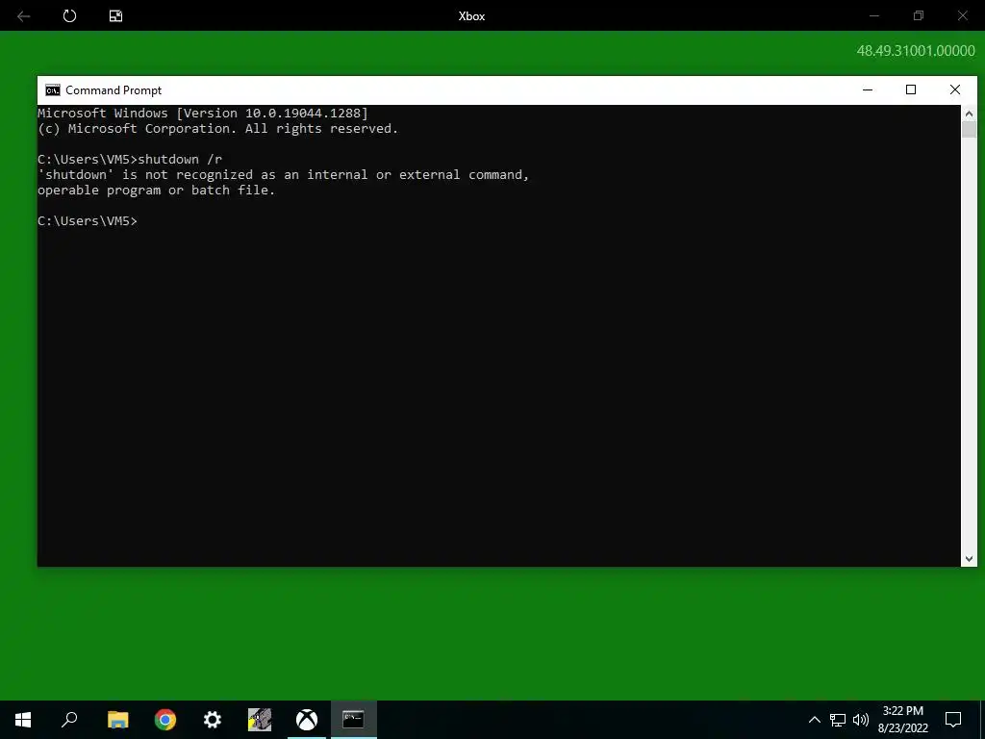
Task: Open the volume speaker tray icon
Action: coord(861,720)
